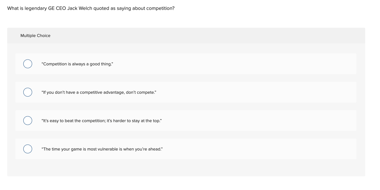Click the answer text "It's easy to beat the competition"
This screenshot has width=380, height=190.
(x=102, y=121)
